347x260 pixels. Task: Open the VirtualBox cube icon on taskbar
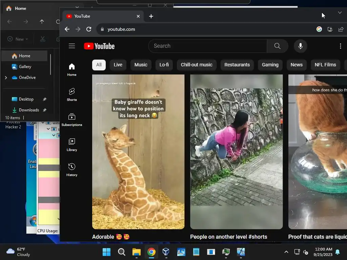point(166,252)
